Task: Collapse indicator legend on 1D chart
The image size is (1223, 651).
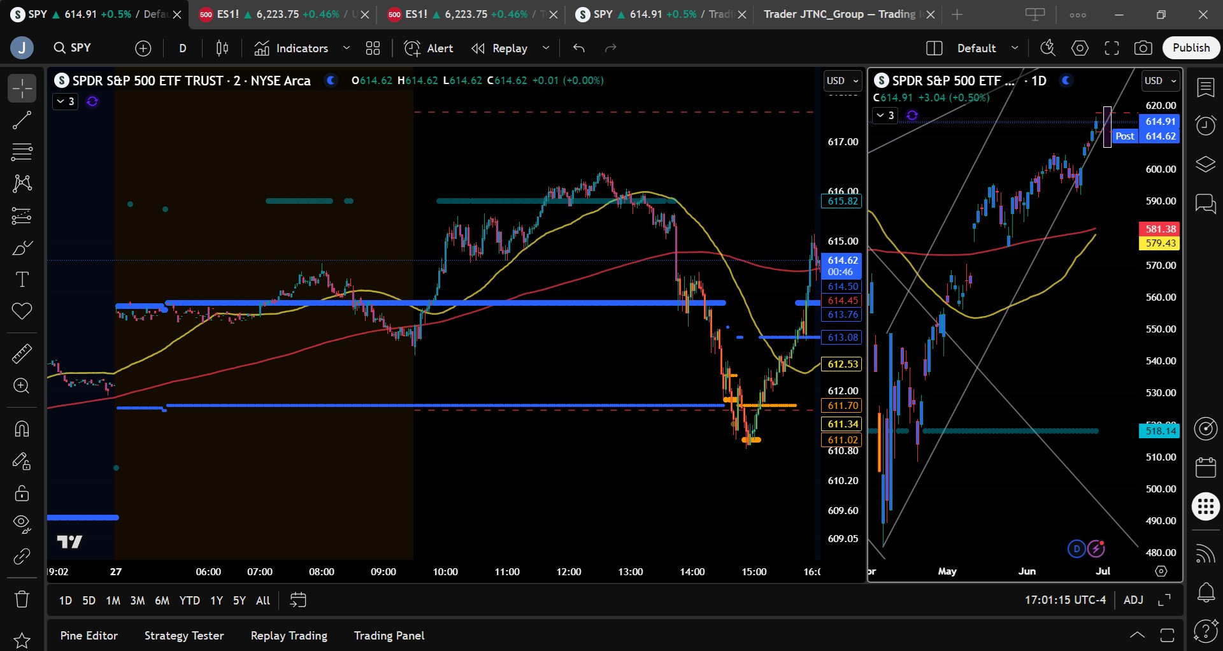Action: coord(885,115)
